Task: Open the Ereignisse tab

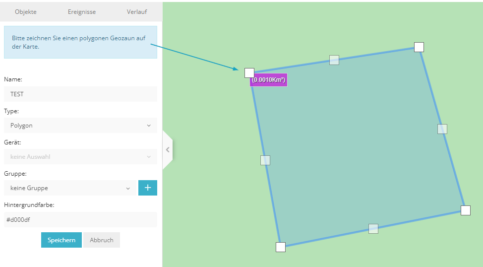Action: pyautogui.click(x=82, y=12)
